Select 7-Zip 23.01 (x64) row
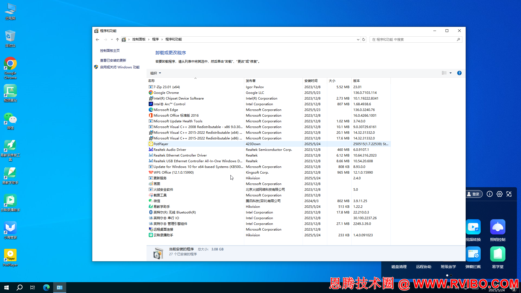521x293 pixels. pyautogui.click(x=269, y=87)
